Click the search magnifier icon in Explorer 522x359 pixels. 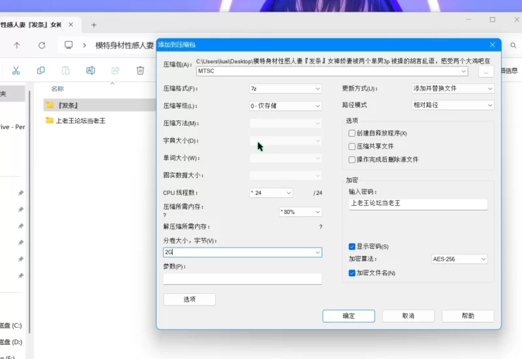pos(513,45)
